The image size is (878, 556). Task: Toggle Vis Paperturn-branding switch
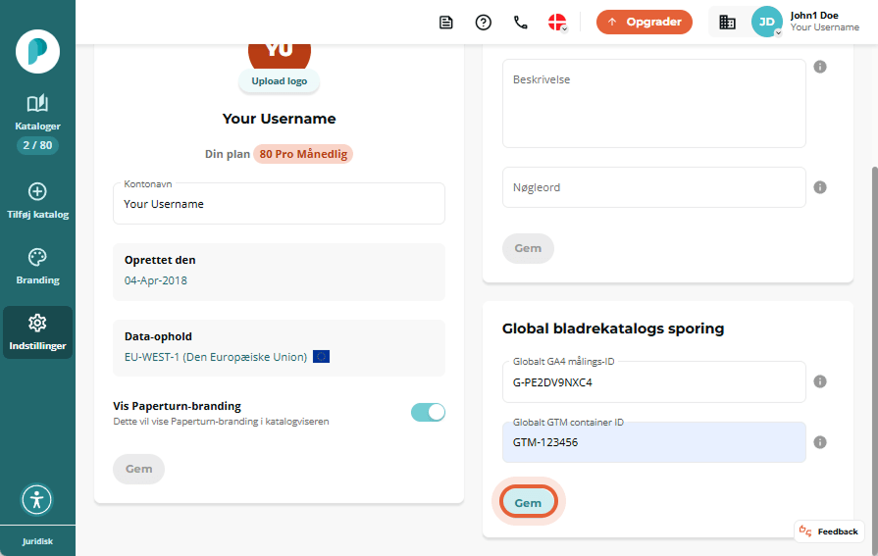pyautogui.click(x=428, y=413)
